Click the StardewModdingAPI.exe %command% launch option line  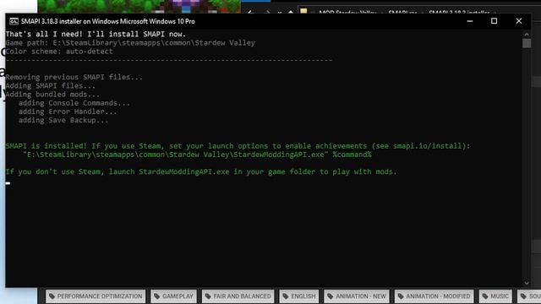[x=197, y=155]
